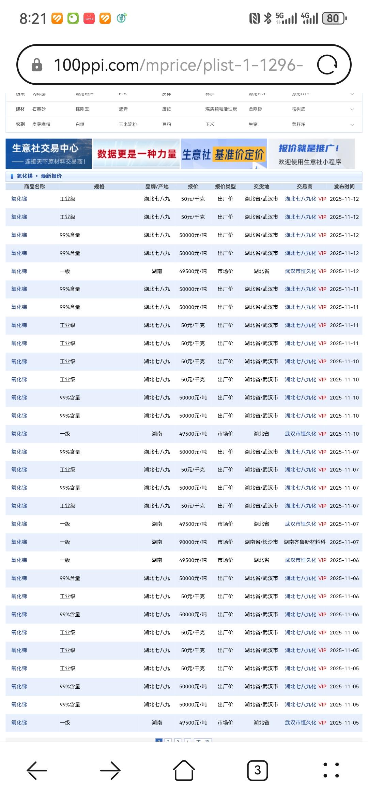Click the 报价 column header
The width and height of the screenshot is (368, 799).
click(193, 186)
